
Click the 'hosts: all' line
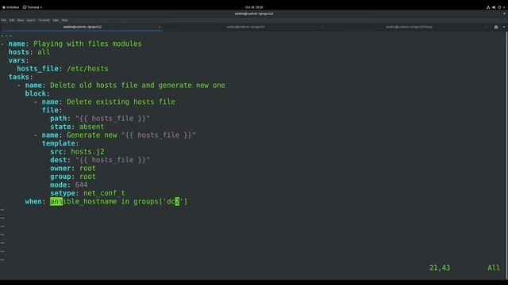[x=29, y=52]
